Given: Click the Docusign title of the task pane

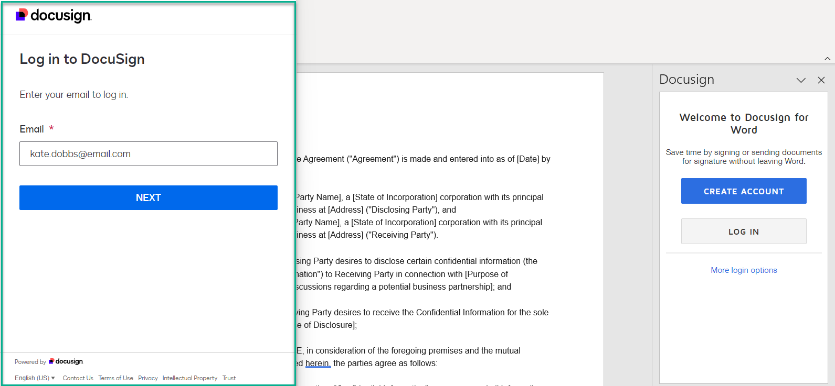Looking at the screenshot, I should pyautogui.click(x=686, y=80).
